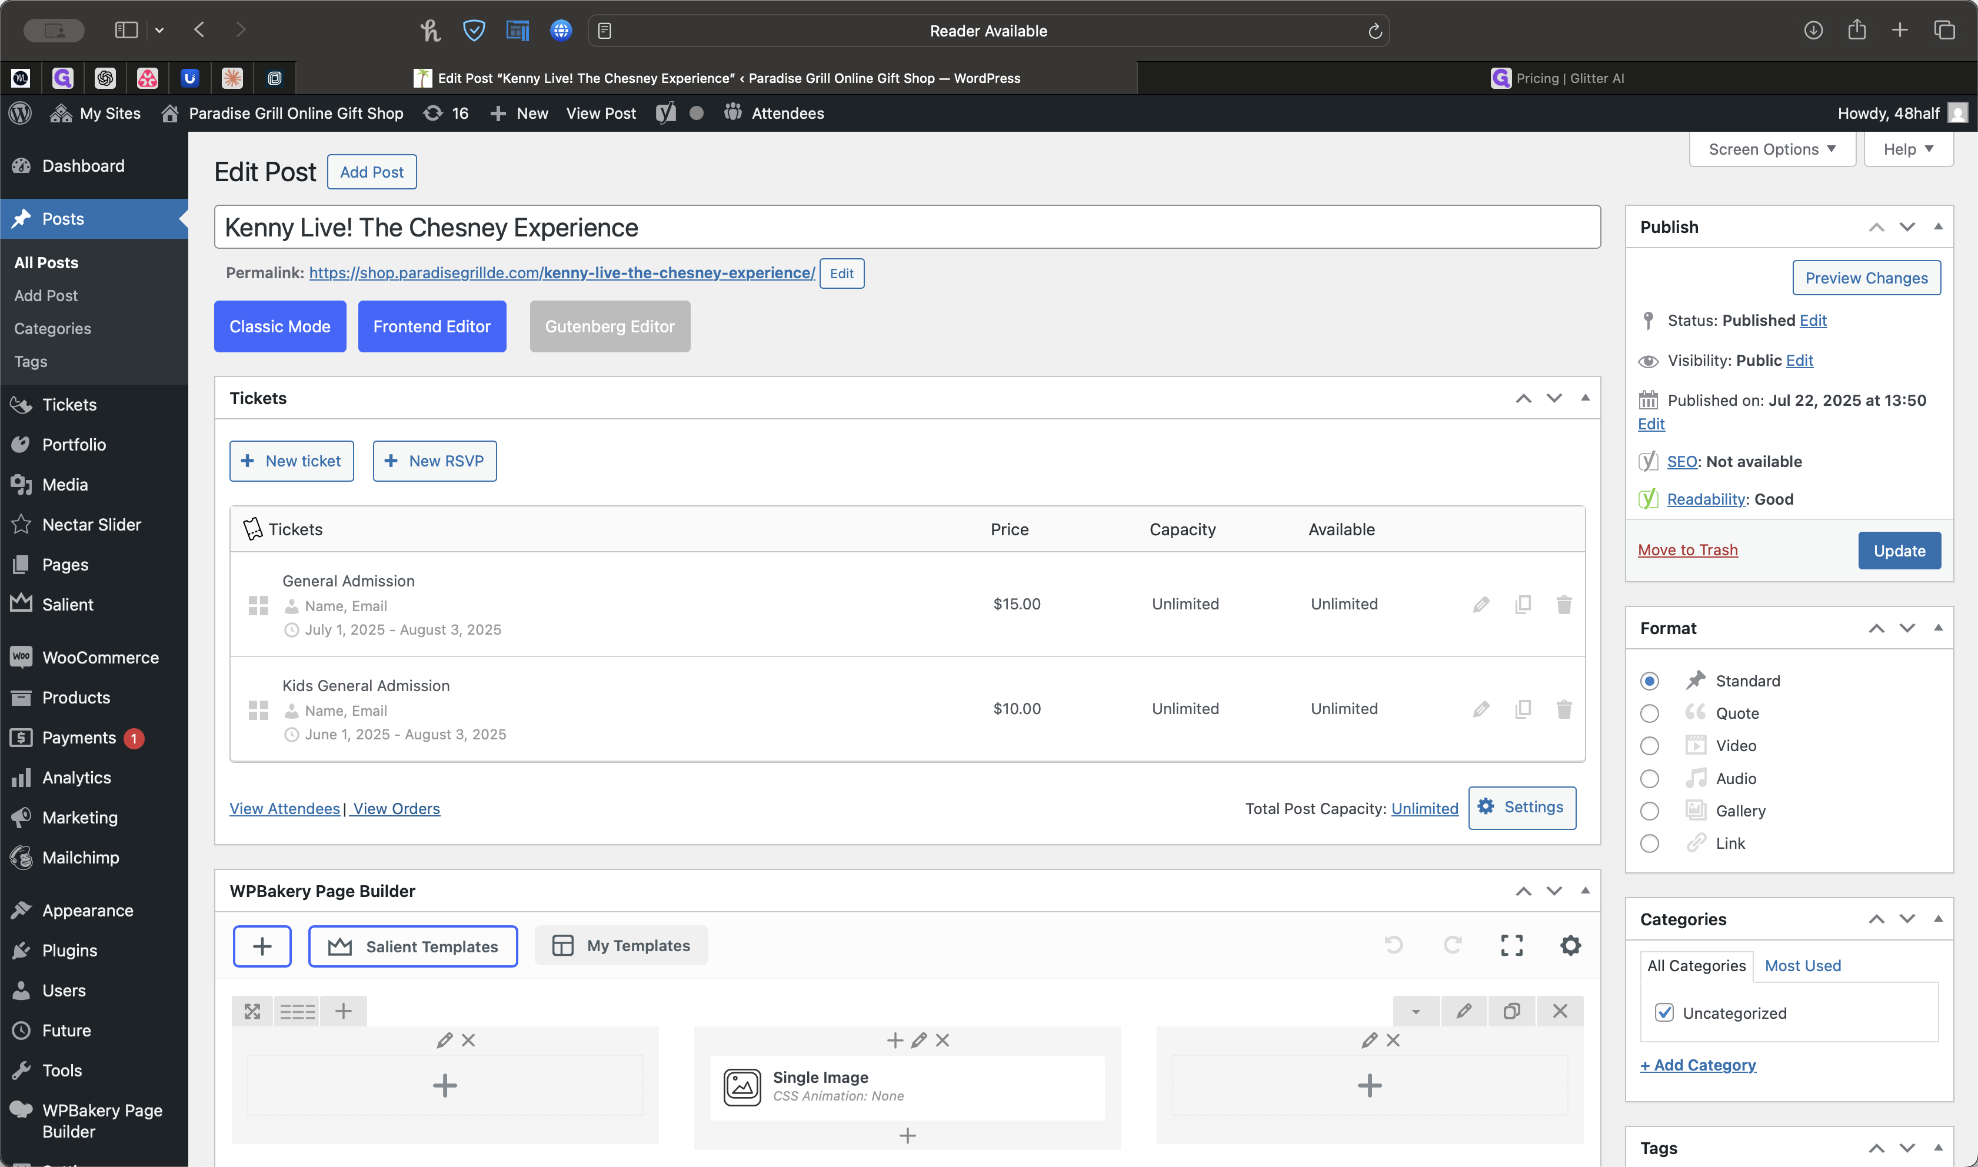Open the Help dropdown panel

(1908, 149)
